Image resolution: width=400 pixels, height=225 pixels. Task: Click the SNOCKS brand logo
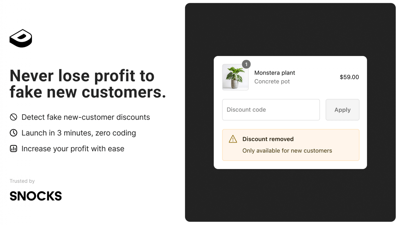[36, 196]
